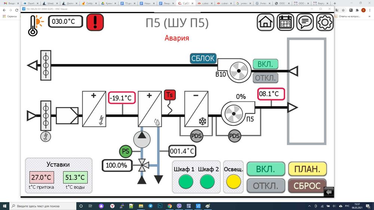Activate ПЛАН. schedule mode
Image resolution: width=374 pixels, height=210 pixels.
[x=307, y=169]
